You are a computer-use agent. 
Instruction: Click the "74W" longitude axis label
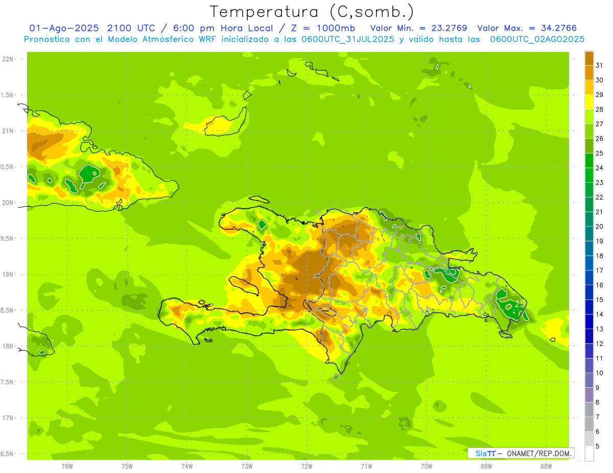[x=187, y=466]
